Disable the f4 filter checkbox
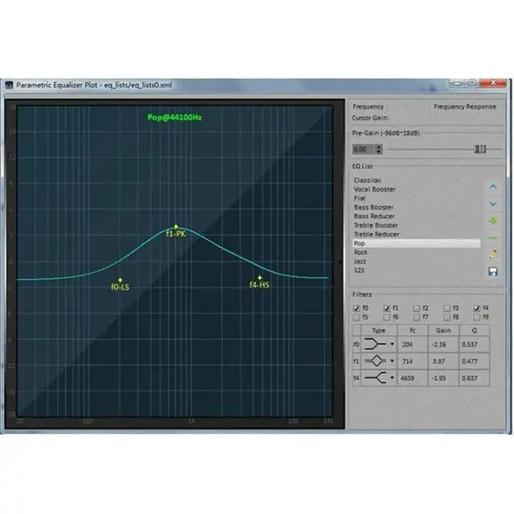This screenshot has width=514, height=514. pos(478,308)
